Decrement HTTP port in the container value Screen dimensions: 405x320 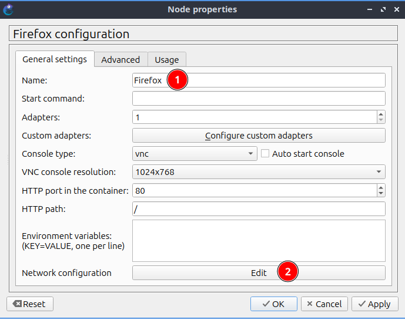pos(381,194)
